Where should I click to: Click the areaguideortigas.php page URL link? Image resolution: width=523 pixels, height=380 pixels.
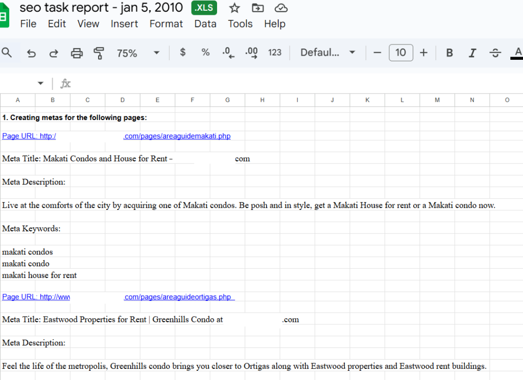pos(179,297)
